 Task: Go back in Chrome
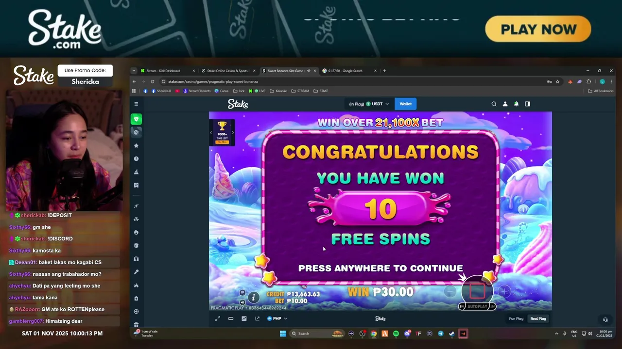pos(134,81)
